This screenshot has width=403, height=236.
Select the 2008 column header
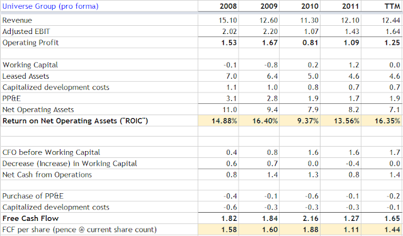click(x=228, y=6)
